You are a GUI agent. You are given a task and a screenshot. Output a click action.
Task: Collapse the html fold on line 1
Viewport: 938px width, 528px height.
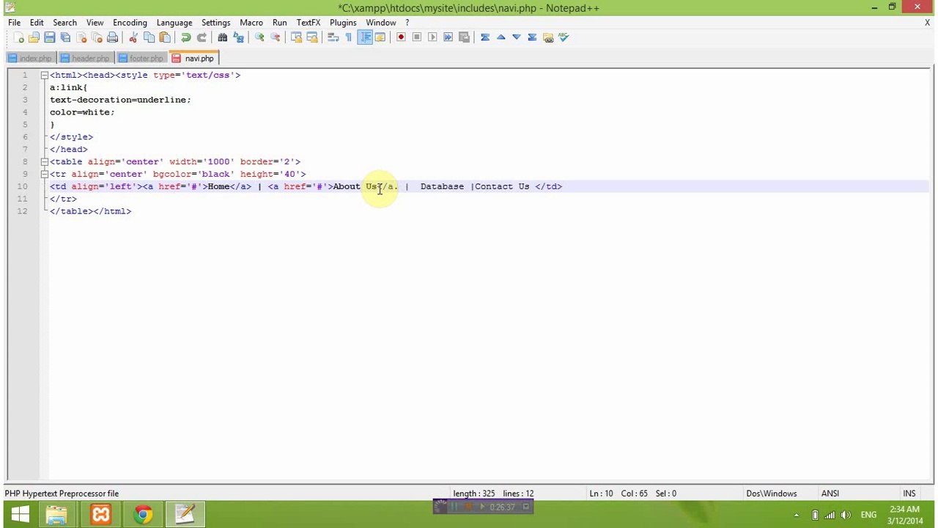tap(45, 75)
